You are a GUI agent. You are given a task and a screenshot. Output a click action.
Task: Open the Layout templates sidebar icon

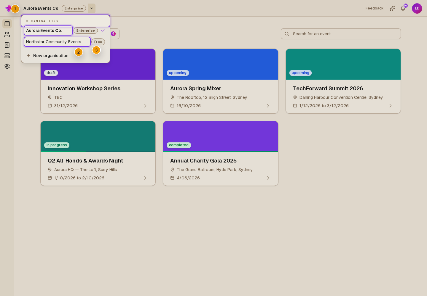(7, 56)
